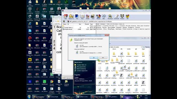The height and width of the screenshot is (99, 177).
Task: Select game.ico file in Explorer window
Action: (x=143, y=83)
